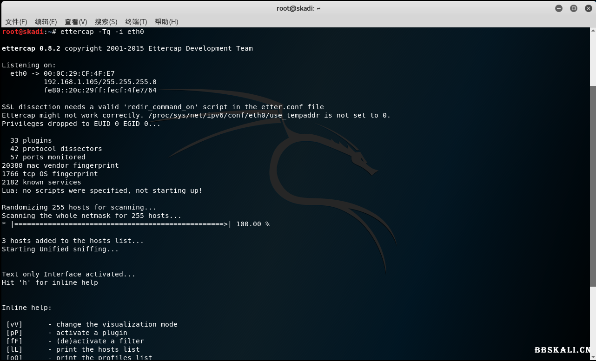Click the MAC address 00:0C:29:CF:4F:E7
Screen dimensions: 596x361
79,73
